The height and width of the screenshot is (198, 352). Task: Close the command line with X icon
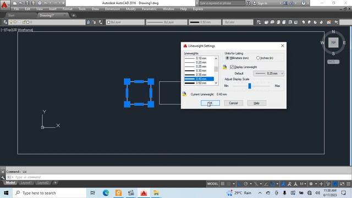(3, 172)
